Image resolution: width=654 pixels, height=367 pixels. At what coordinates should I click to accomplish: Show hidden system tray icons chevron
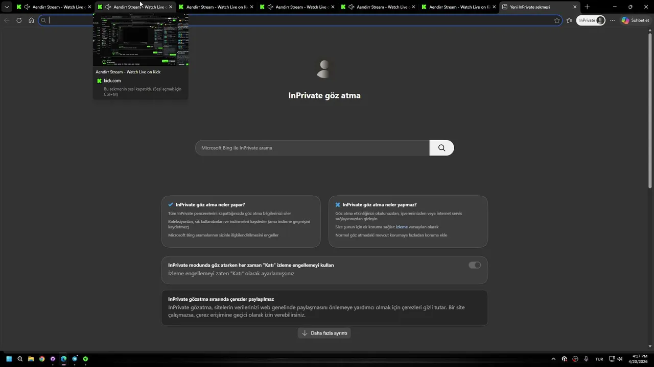click(x=553, y=359)
